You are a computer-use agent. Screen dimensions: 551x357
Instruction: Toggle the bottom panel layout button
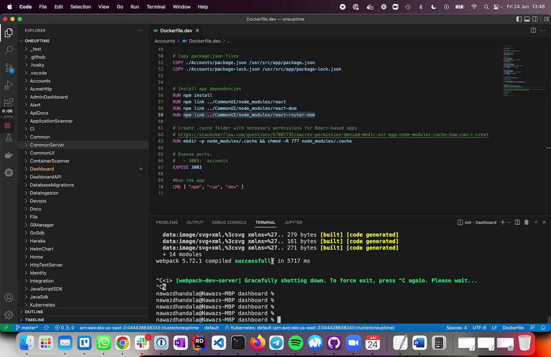coord(527,19)
